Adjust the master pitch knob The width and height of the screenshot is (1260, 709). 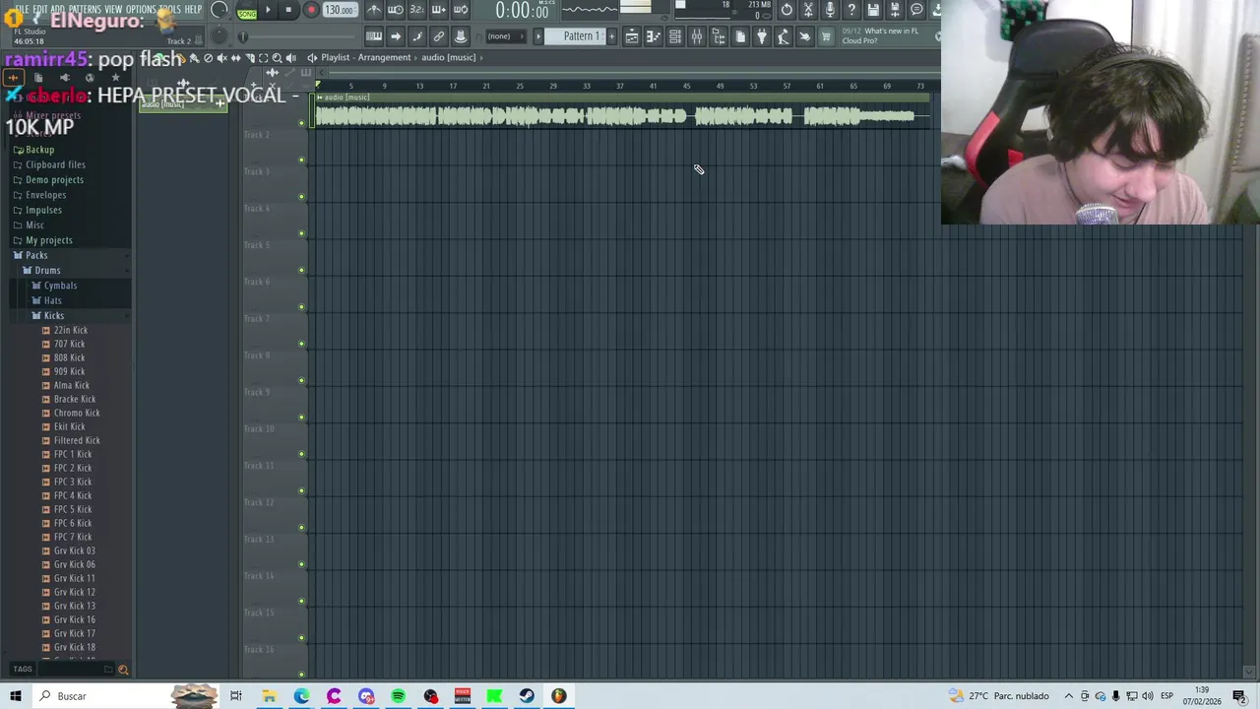coord(219,36)
